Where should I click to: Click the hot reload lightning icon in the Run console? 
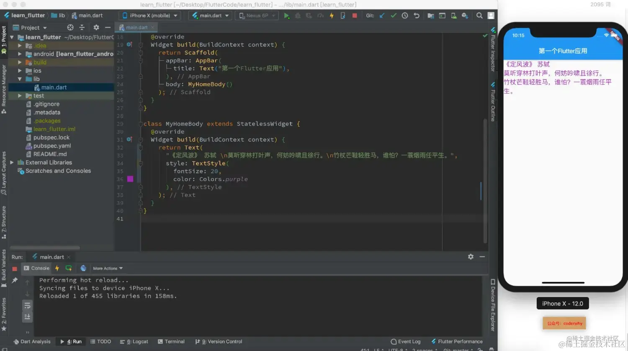57,268
